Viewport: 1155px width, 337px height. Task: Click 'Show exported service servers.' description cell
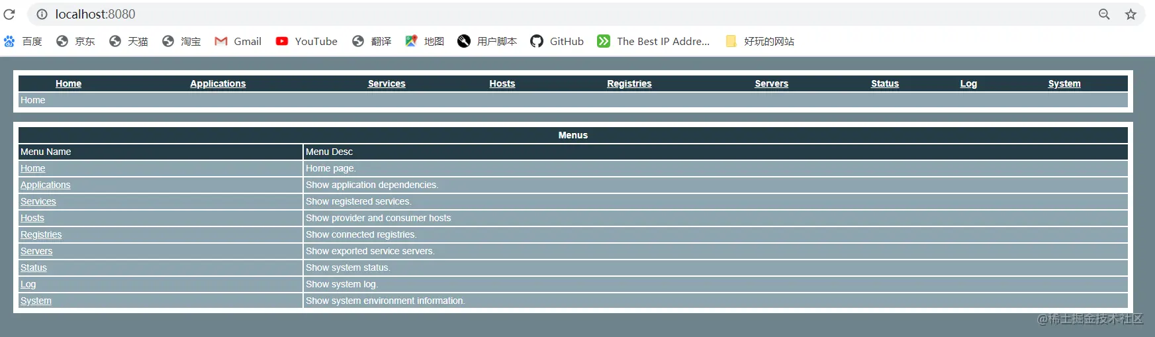coord(716,251)
